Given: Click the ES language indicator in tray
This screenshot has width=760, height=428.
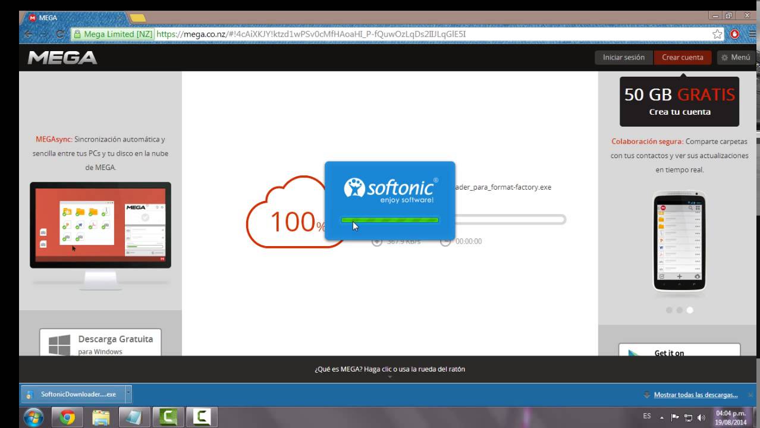Looking at the screenshot, I should (x=646, y=417).
